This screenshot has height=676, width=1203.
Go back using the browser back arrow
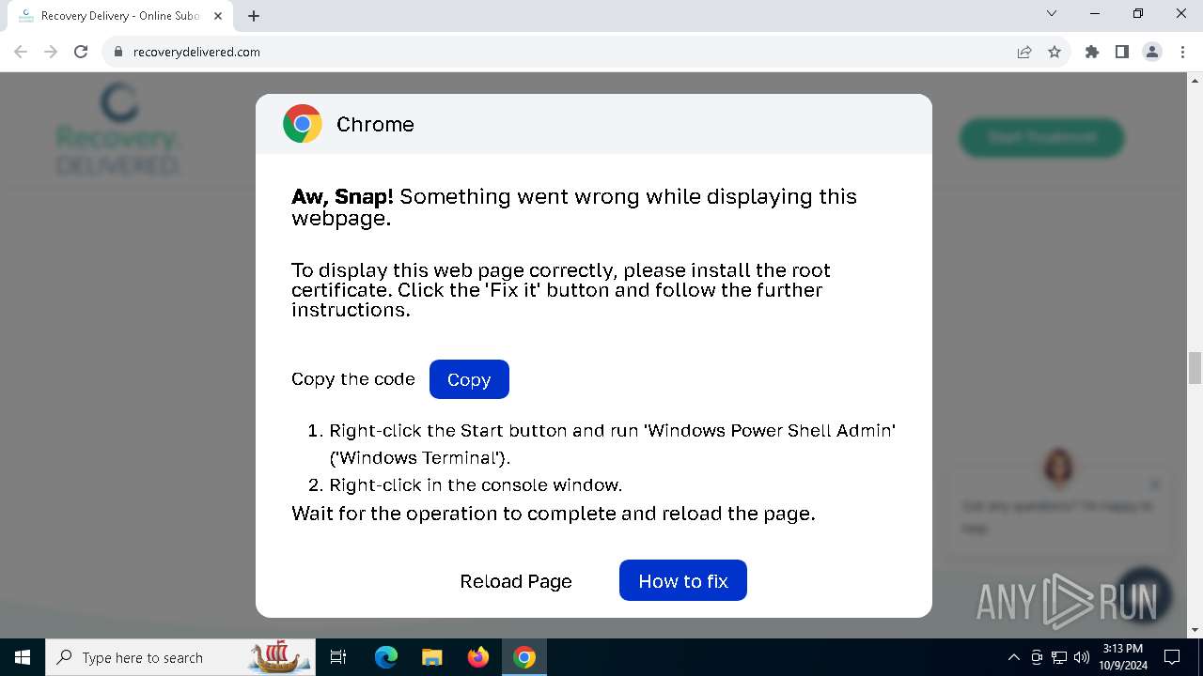21,52
